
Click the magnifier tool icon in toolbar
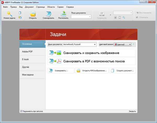pyautogui.click(x=124, y=17)
